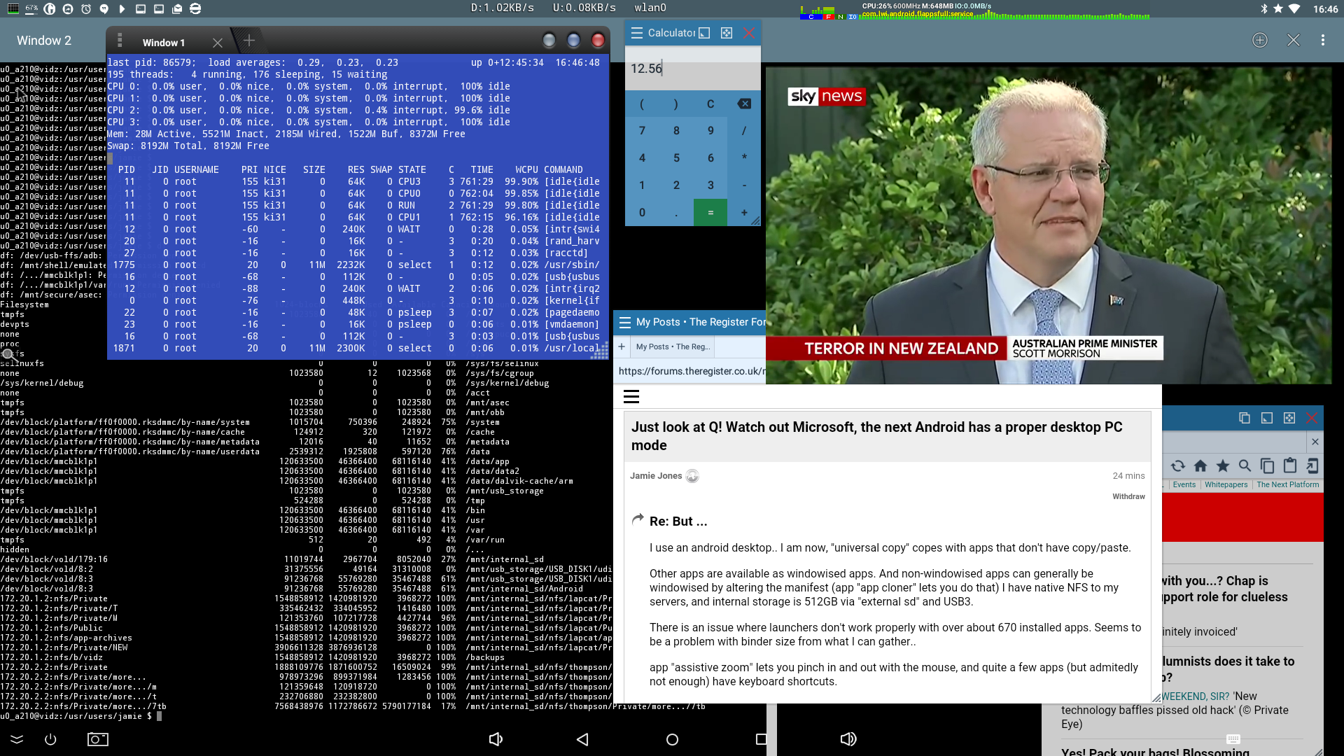Open the My Posts browser hamburger menu
This screenshot has width=1344, height=756.
pos(624,323)
